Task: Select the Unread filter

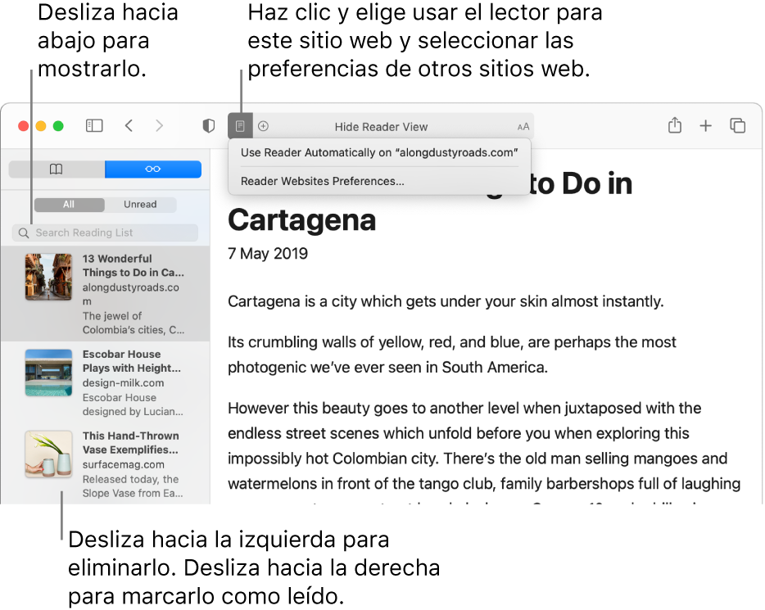Action: tap(140, 205)
